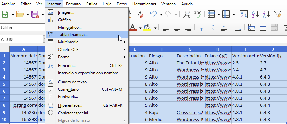Toggle the AutoFilter funnel icon

point(278,14)
